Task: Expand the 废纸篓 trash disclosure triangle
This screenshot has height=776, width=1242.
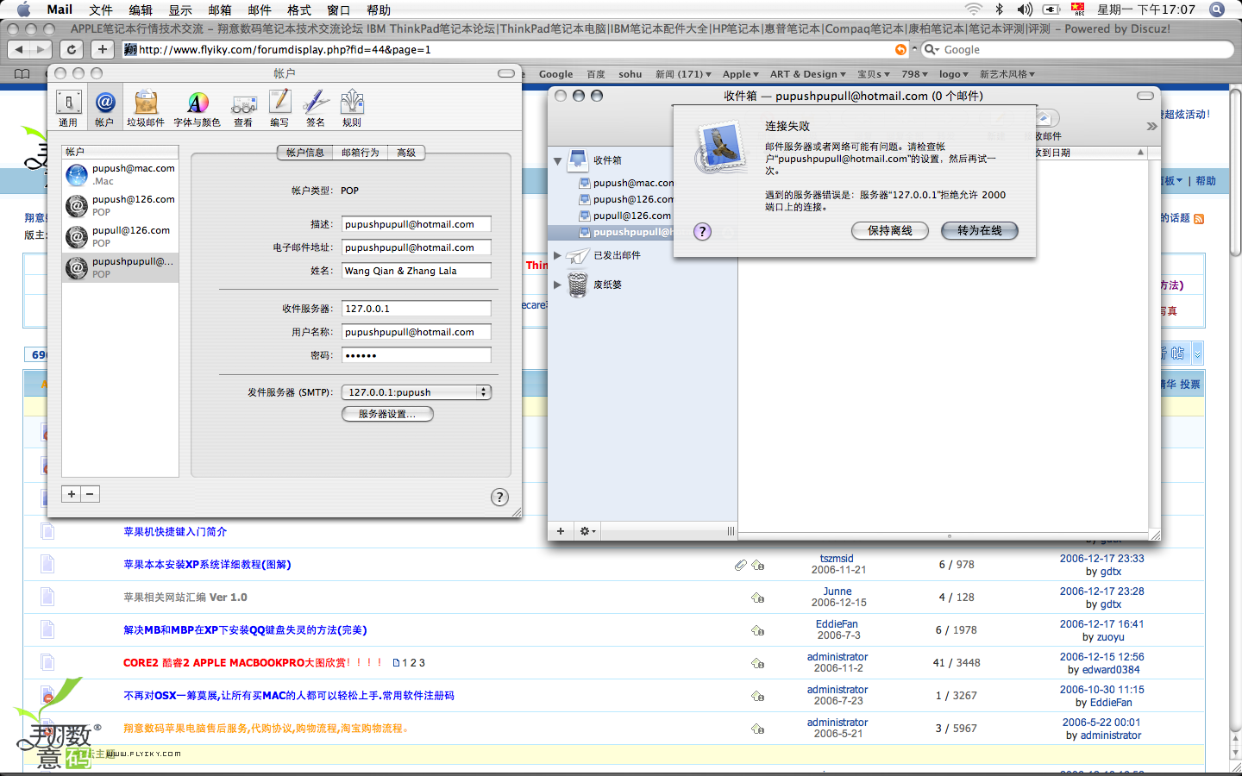Action: point(557,285)
